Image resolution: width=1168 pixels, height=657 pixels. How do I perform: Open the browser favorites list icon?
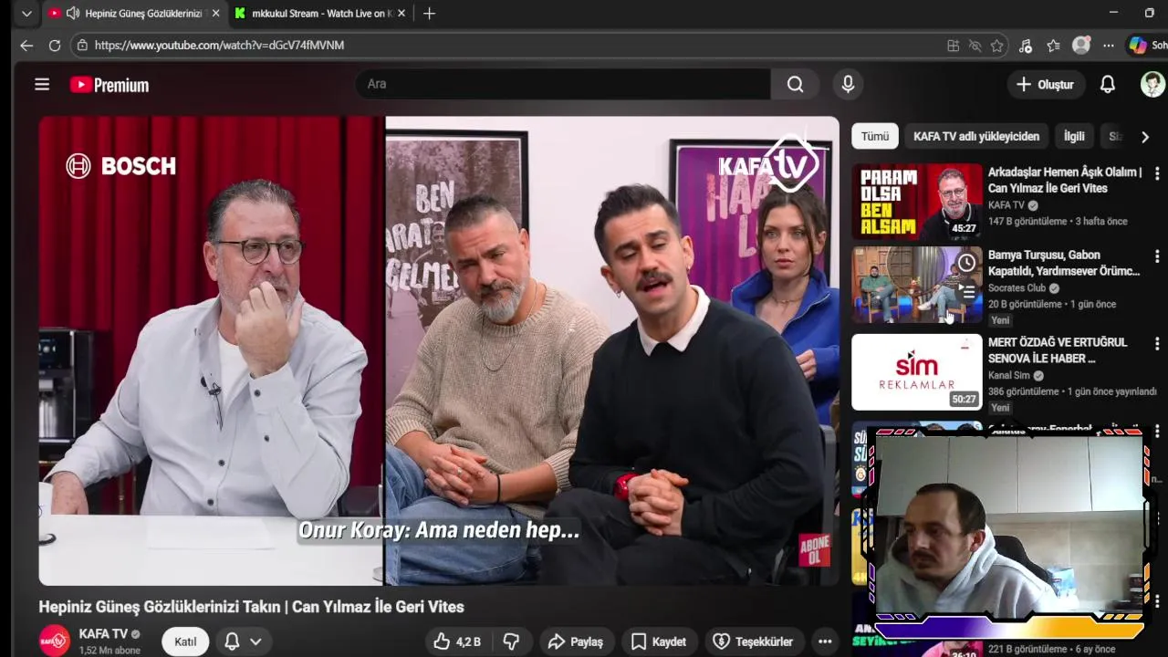point(1053,46)
